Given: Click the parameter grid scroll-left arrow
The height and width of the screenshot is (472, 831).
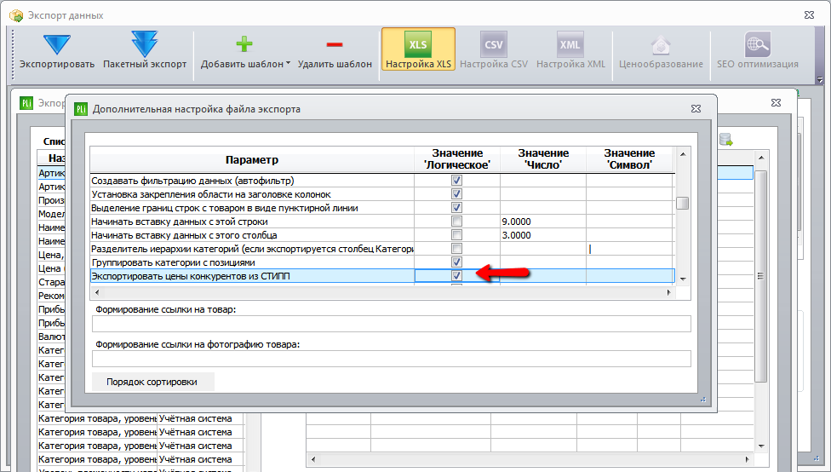Looking at the screenshot, I should click(96, 292).
